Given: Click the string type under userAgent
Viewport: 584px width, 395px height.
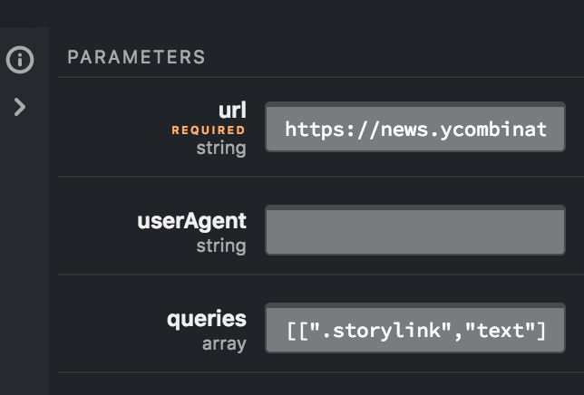Looking at the screenshot, I should (x=221, y=246).
